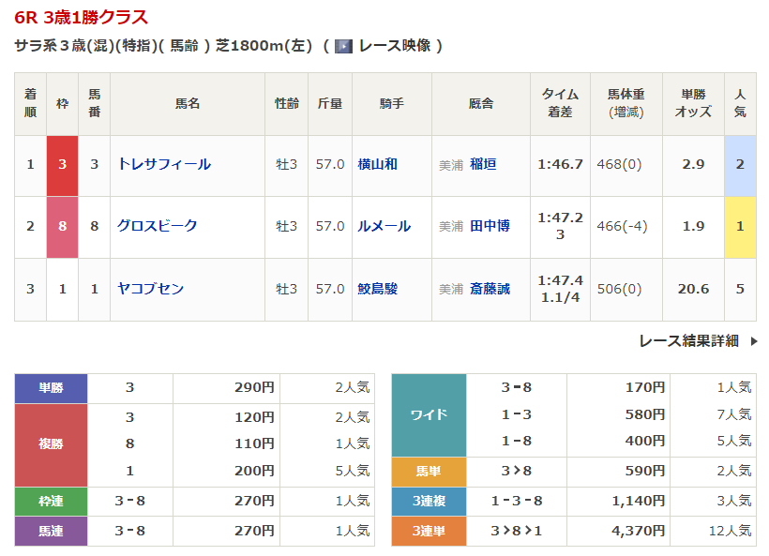Open horse トレサフィール's page
769x556 pixels.
(x=163, y=165)
